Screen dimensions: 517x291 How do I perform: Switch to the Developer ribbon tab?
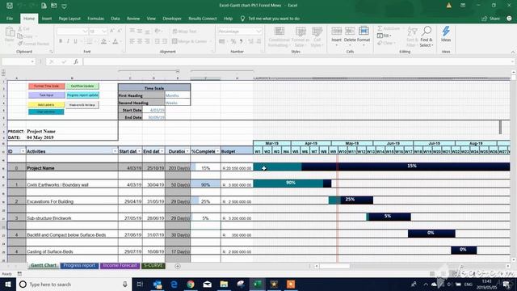[172, 19]
